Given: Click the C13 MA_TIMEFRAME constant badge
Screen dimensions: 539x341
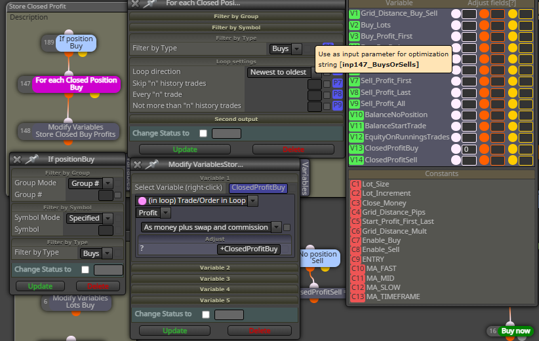Looking at the screenshot, I should point(357,296).
